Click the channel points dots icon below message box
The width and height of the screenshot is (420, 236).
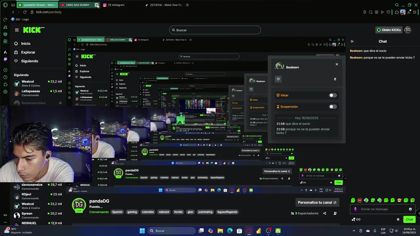353,220
